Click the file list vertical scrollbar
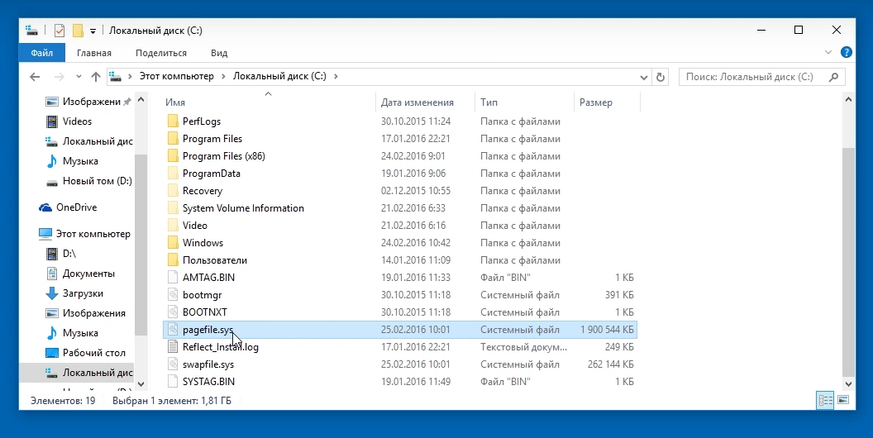Viewport: 873px width, 438px height. click(x=847, y=248)
